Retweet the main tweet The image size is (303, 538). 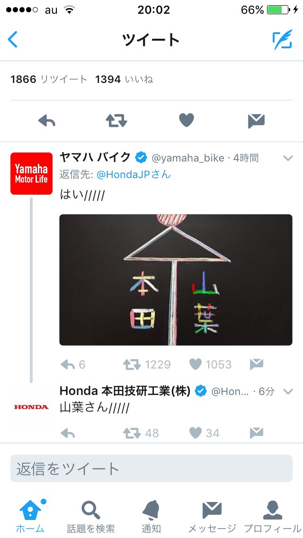116,121
